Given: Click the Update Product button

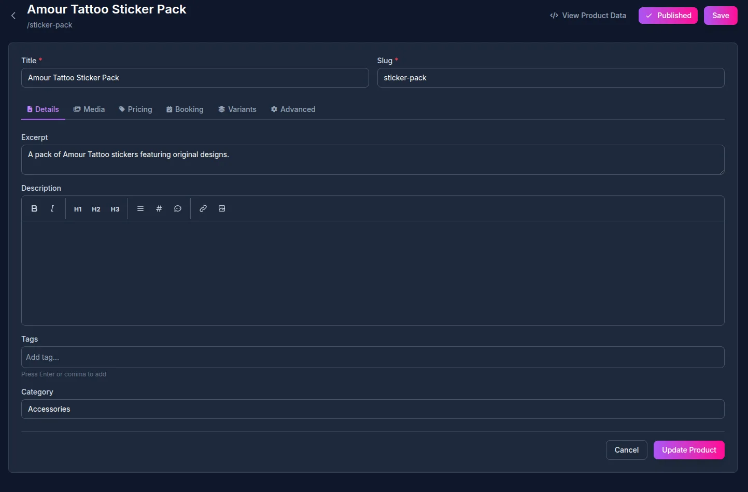Looking at the screenshot, I should 688,450.
